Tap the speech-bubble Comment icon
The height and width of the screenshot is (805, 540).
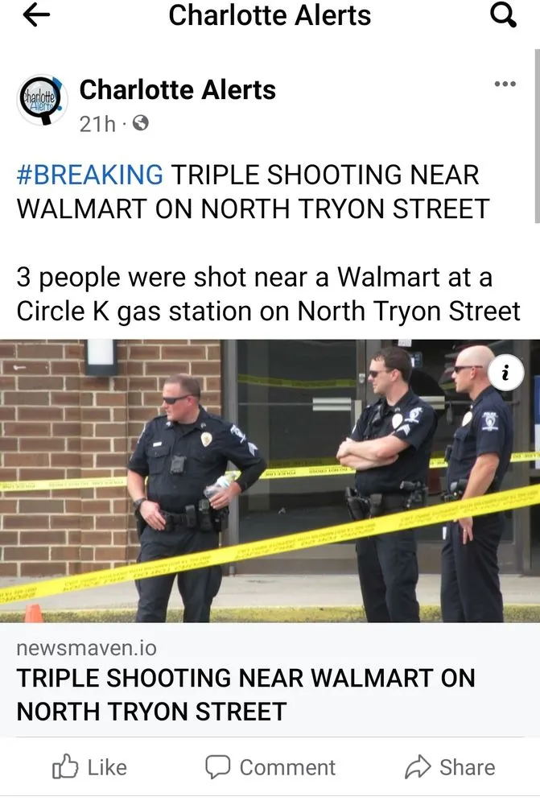[217, 767]
